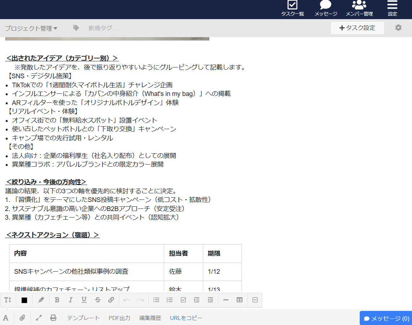
Task: Undo the last edit
Action: (x=127, y=300)
